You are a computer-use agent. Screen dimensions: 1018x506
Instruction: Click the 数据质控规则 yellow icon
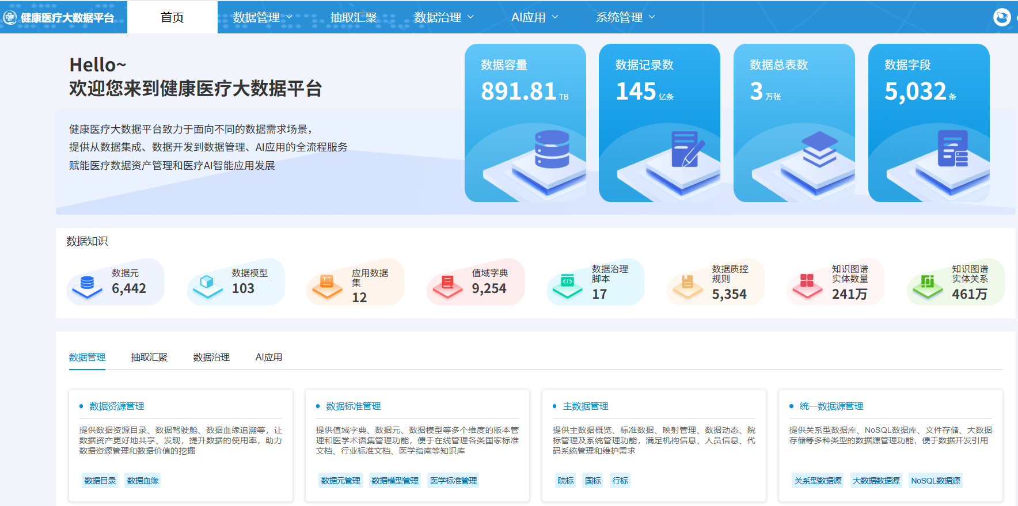click(687, 283)
